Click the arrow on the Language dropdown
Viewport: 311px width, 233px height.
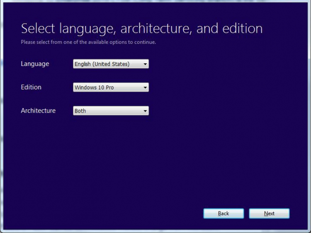145,64
